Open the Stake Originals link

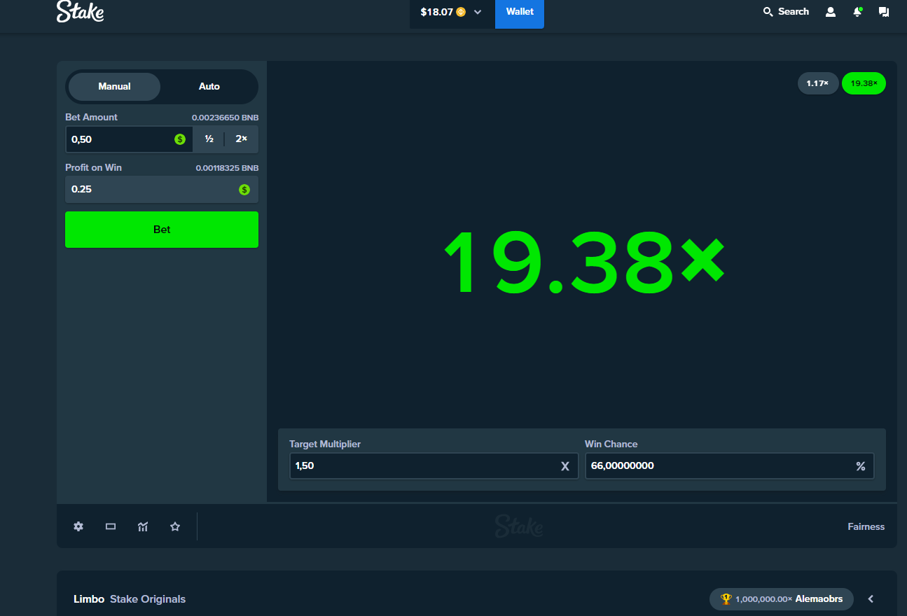[148, 599]
